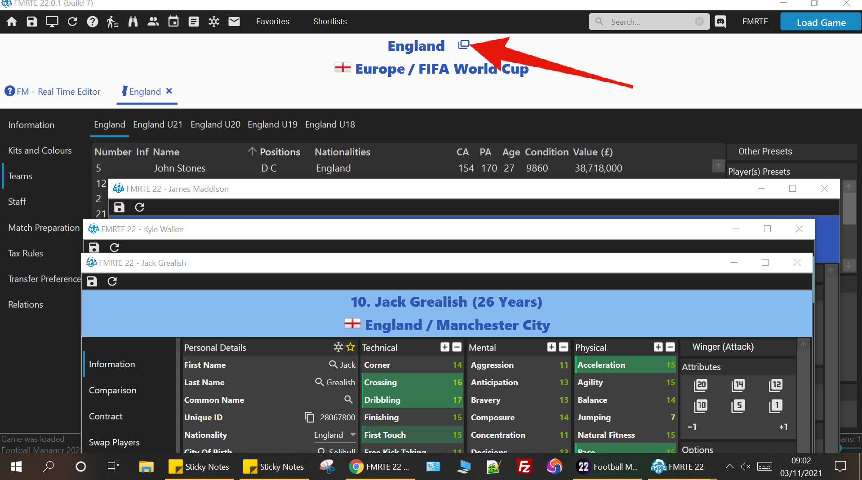The height and width of the screenshot is (480, 862).
Task: Open the binoculars scout icon
Action: tap(133, 22)
